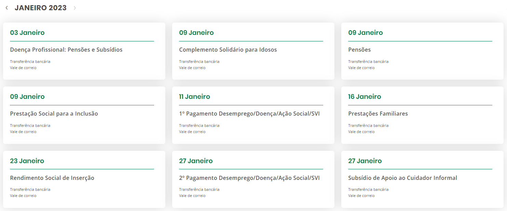
Task: Select 2º Pagamento Desemprego/Doença/Ação Social/SVI
Action: point(249,178)
